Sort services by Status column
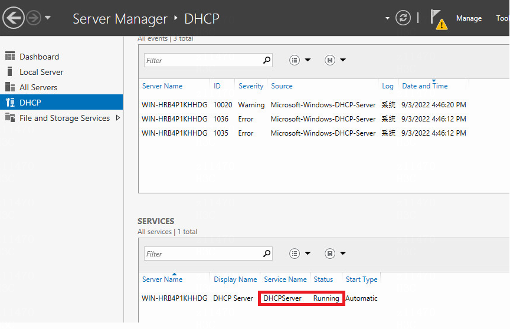This screenshot has height=329, width=510. pos(323,279)
